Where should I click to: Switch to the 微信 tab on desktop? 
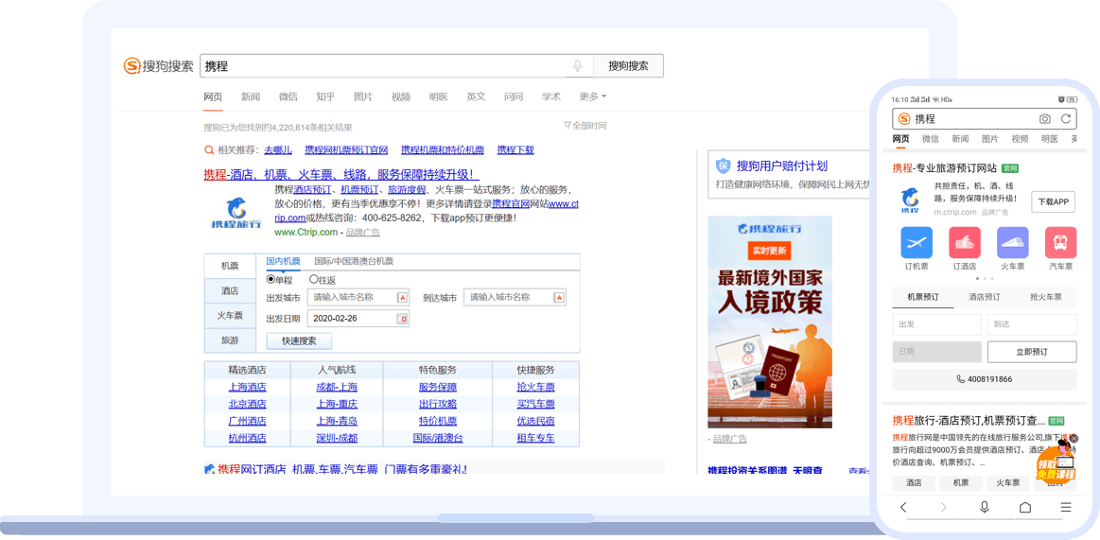click(x=288, y=96)
